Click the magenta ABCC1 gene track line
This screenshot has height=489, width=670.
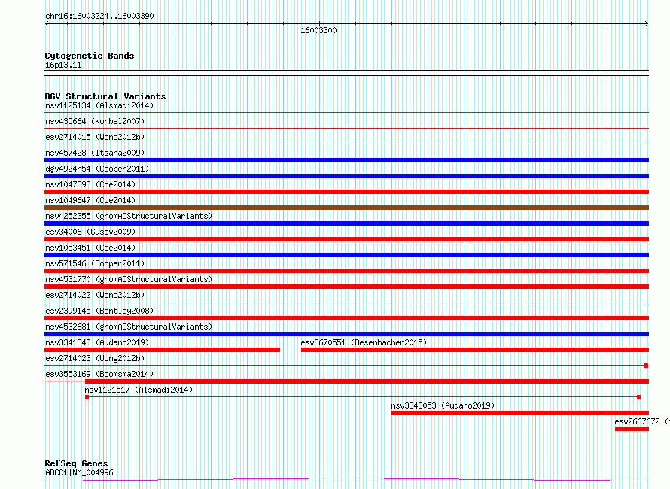coord(346,479)
